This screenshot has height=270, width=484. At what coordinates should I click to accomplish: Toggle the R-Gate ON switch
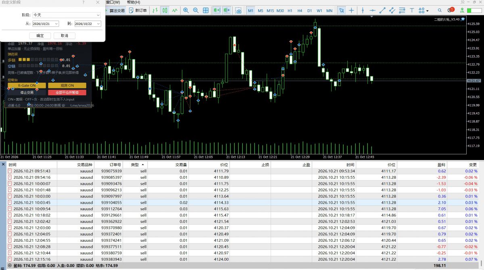coord(27,86)
